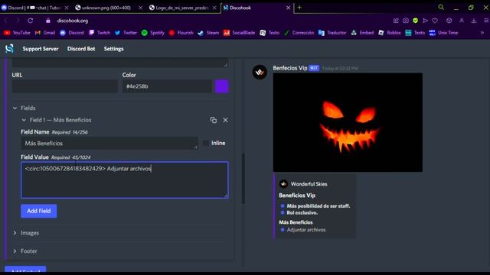Go back with browser back arrow

coord(5,21)
